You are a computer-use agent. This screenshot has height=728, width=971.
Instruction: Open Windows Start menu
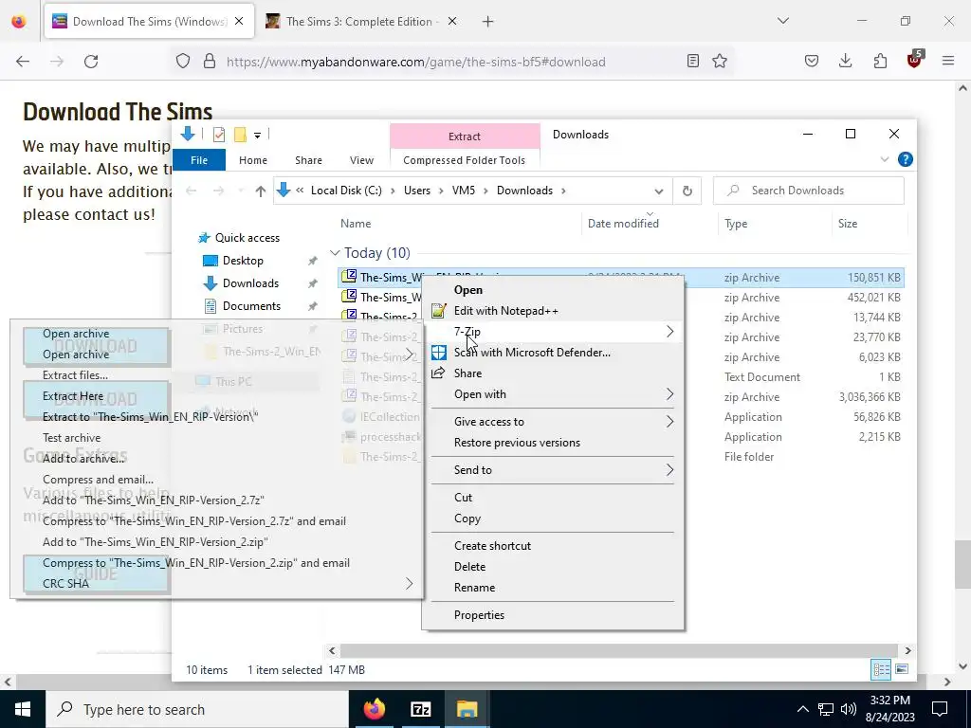click(23, 709)
